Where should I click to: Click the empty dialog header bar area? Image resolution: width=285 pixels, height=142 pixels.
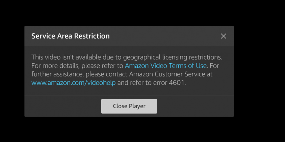163,36
